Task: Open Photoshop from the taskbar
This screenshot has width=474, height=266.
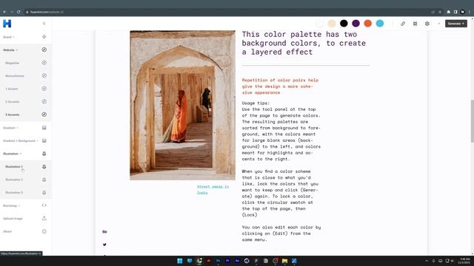Action: pyautogui.click(x=218, y=261)
